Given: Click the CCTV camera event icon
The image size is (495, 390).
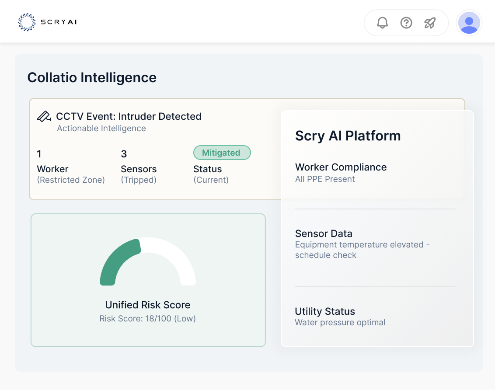Looking at the screenshot, I should (x=44, y=116).
